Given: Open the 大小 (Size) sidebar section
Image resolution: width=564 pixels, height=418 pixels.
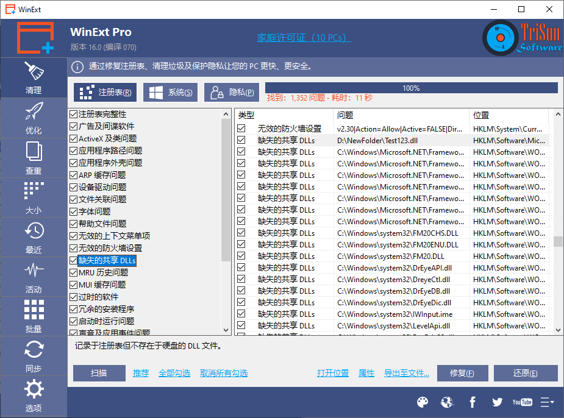Looking at the screenshot, I should (34, 197).
